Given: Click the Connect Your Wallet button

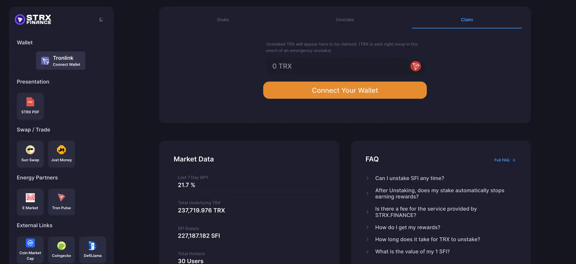Looking at the screenshot, I should (x=345, y=90).
